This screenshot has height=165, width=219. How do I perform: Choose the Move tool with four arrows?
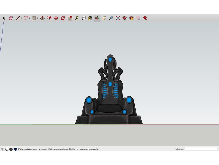(56, 18)
